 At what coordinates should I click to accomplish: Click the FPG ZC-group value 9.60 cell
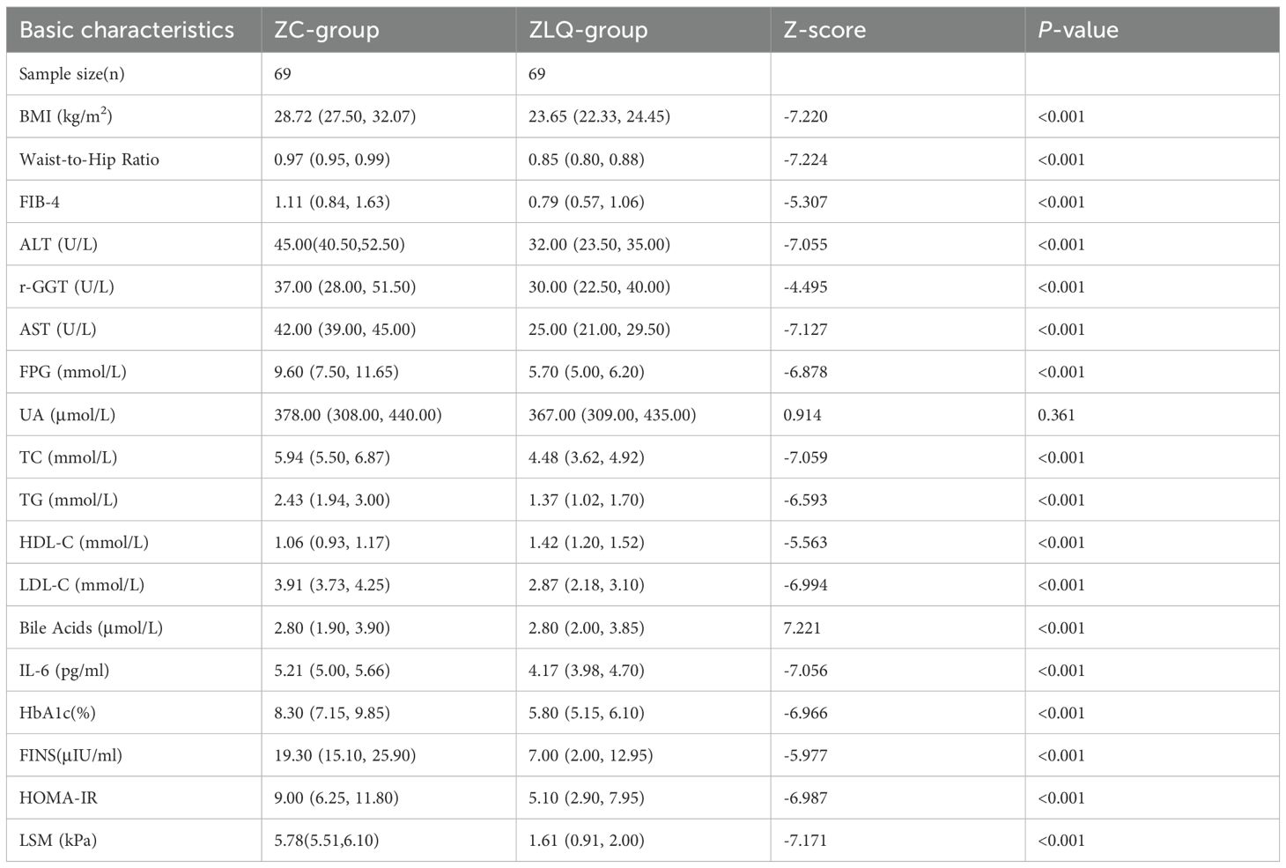tap(336, 372)
